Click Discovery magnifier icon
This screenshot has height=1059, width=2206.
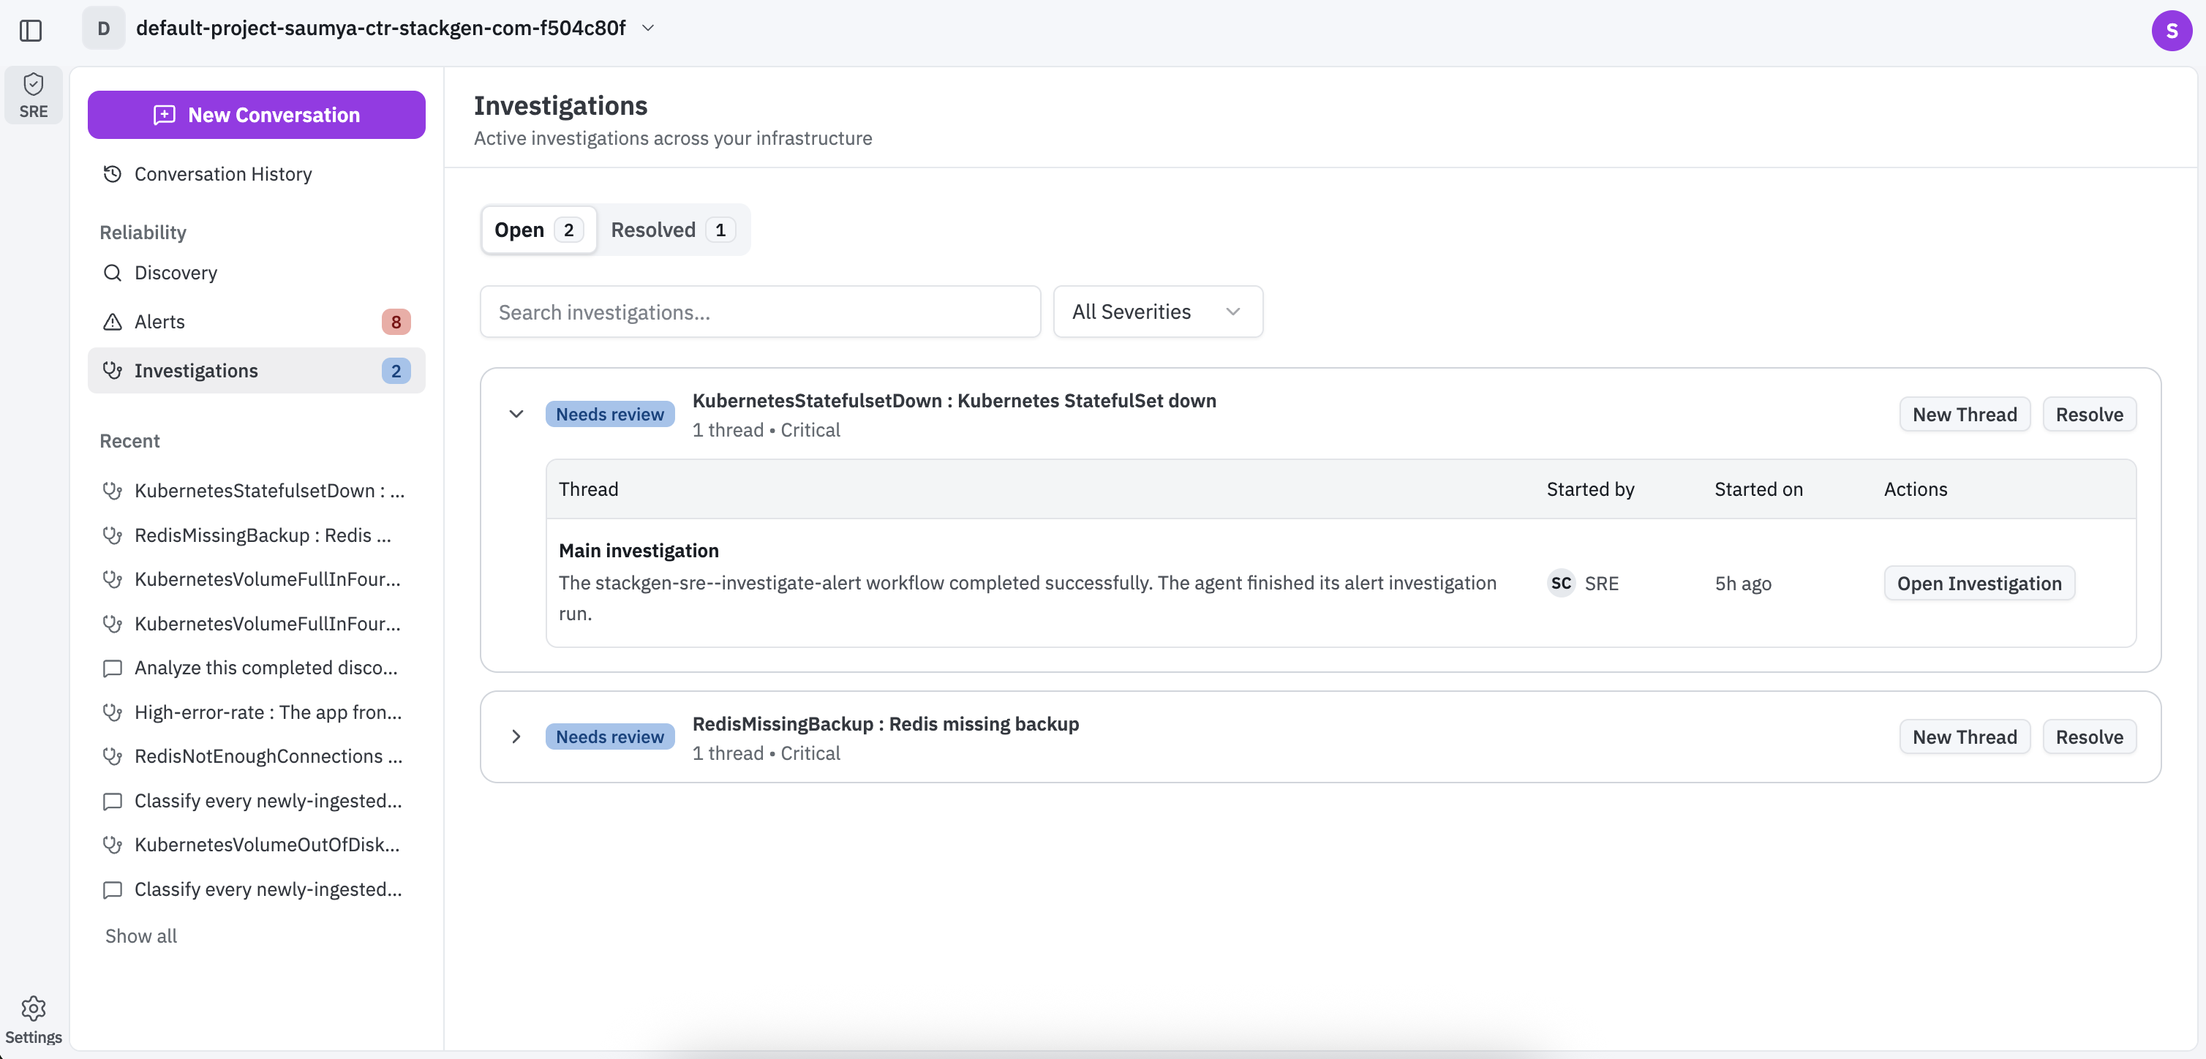(x=112, y=272)
